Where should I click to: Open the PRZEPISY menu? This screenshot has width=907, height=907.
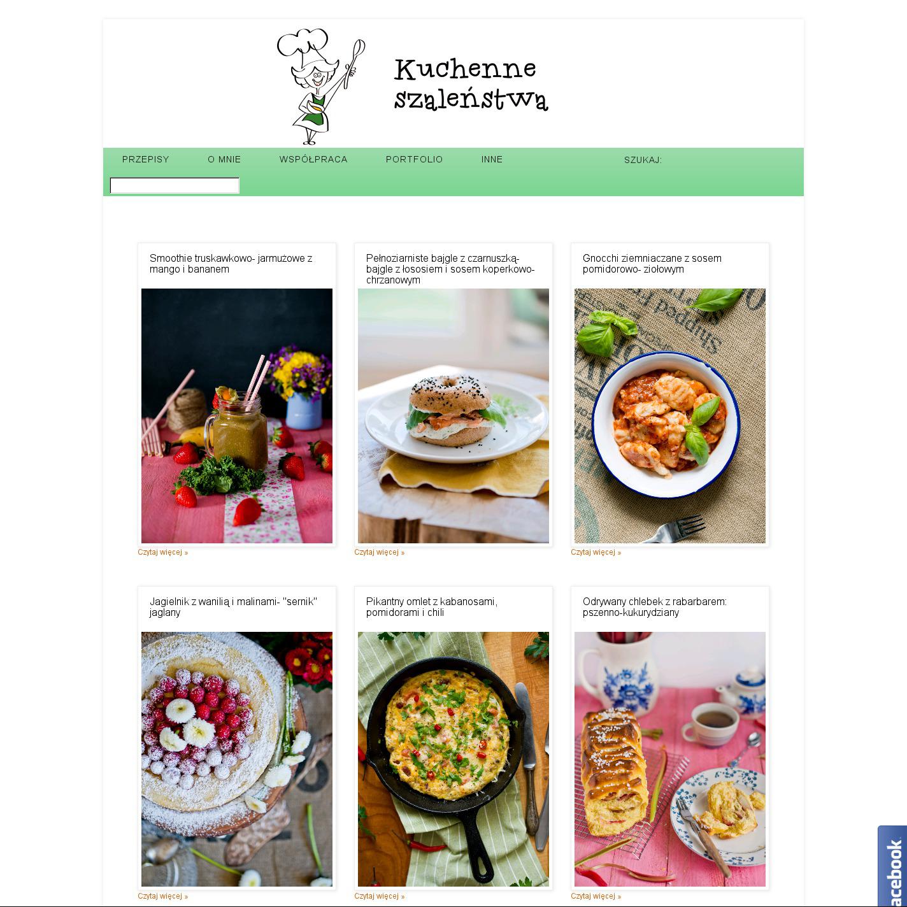click(146, 159)
